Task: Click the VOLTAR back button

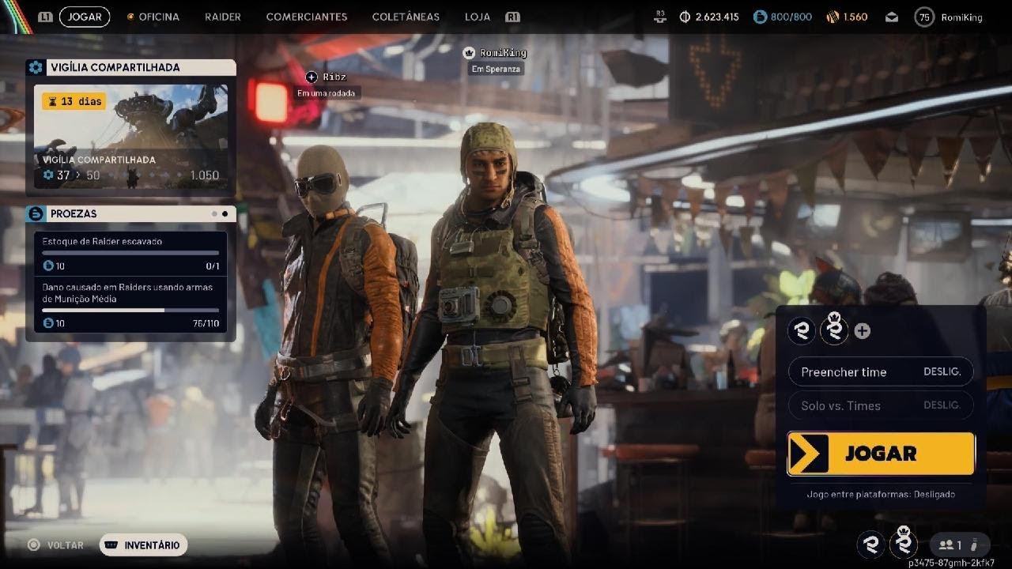Action: 57,545
